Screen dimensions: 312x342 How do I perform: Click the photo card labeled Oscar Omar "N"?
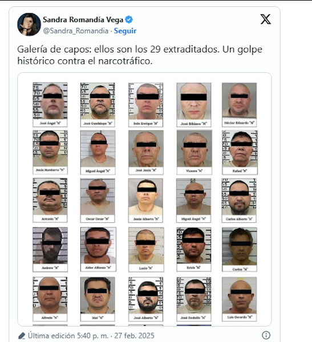click(x=98, y=200)
